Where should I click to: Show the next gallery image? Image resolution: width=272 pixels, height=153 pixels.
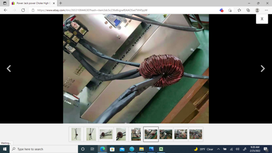point(263,68)
